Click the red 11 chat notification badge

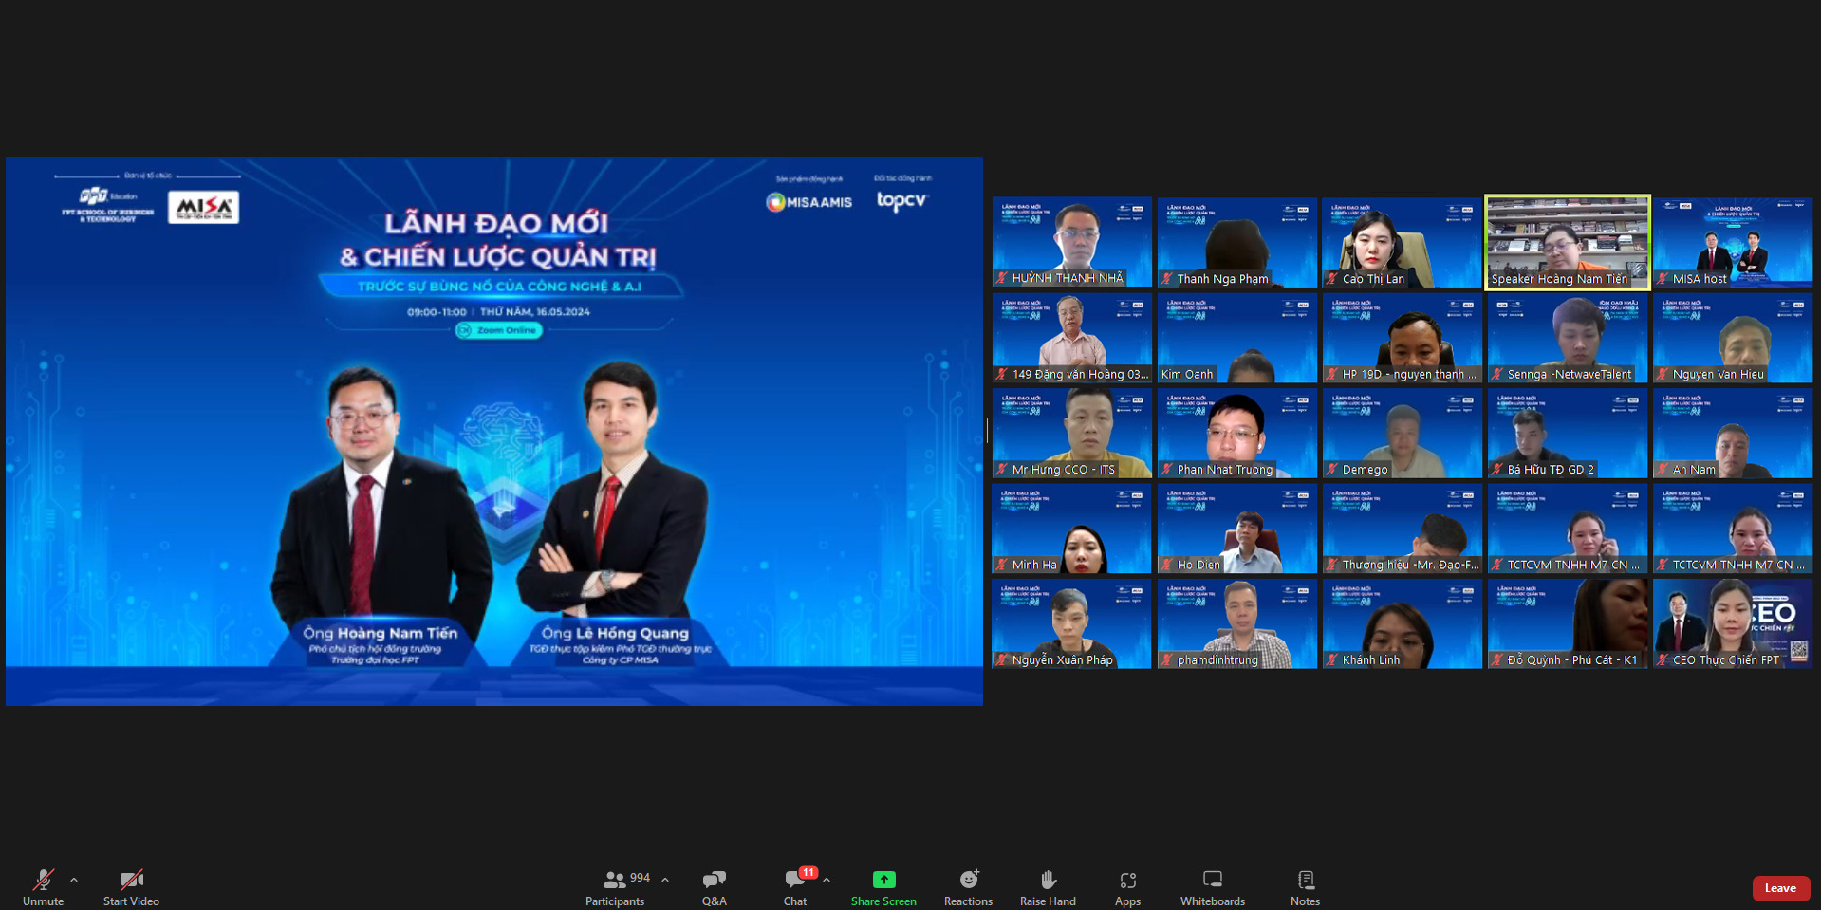point(808,872)
